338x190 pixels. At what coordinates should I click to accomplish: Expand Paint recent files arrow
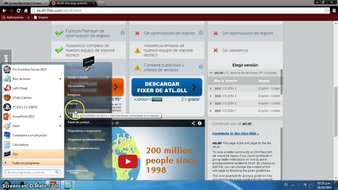click(x=60, y=126)
